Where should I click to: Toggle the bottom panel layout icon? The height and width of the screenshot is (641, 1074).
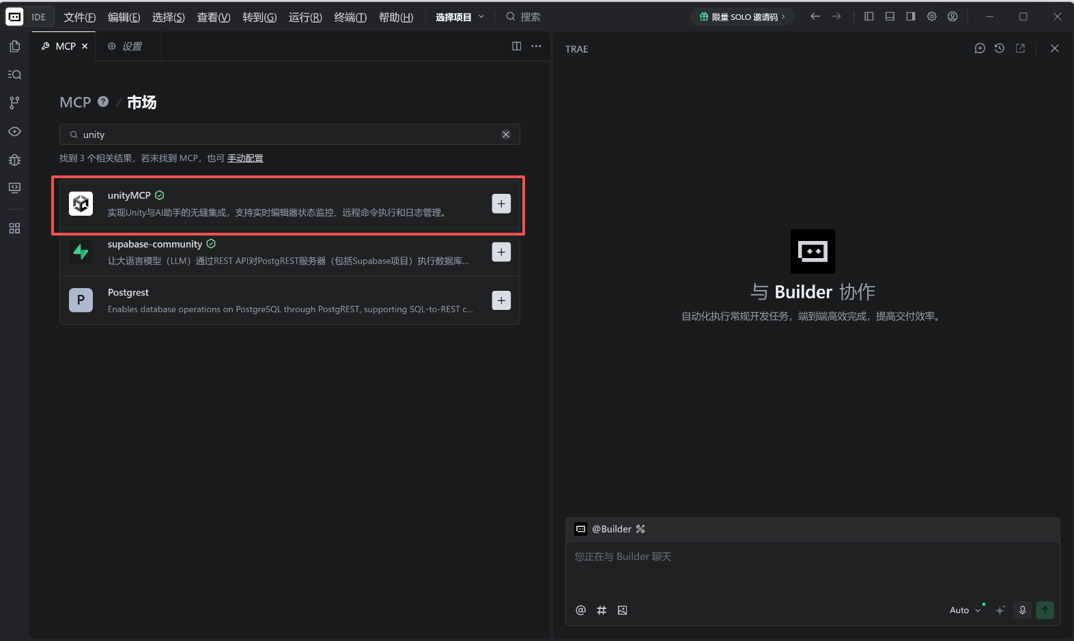890,16
